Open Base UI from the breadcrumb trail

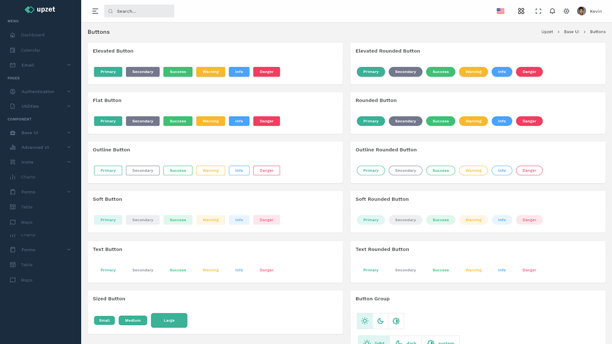pos(572,32)
